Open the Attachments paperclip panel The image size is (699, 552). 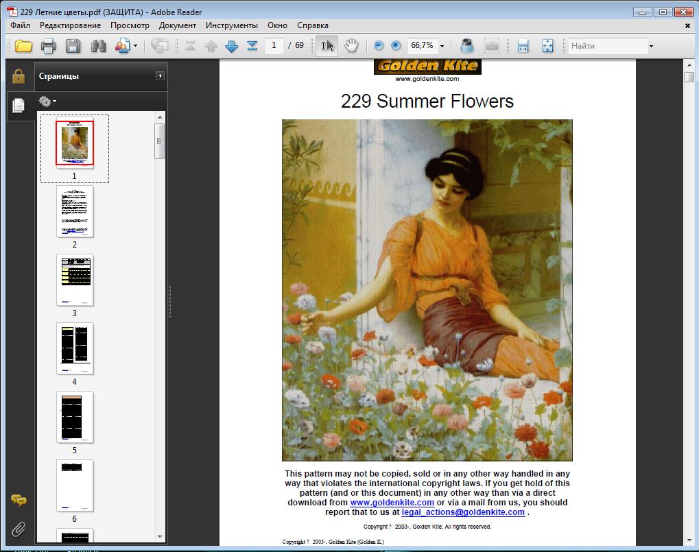[19, 529]
